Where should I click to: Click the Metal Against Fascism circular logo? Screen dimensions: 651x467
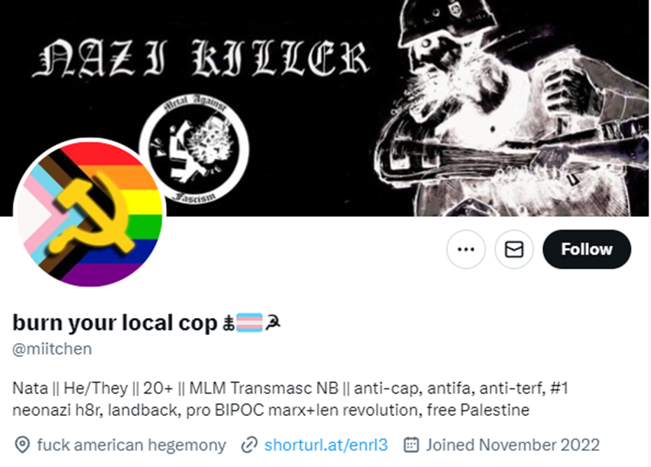(x=195, y=148)
